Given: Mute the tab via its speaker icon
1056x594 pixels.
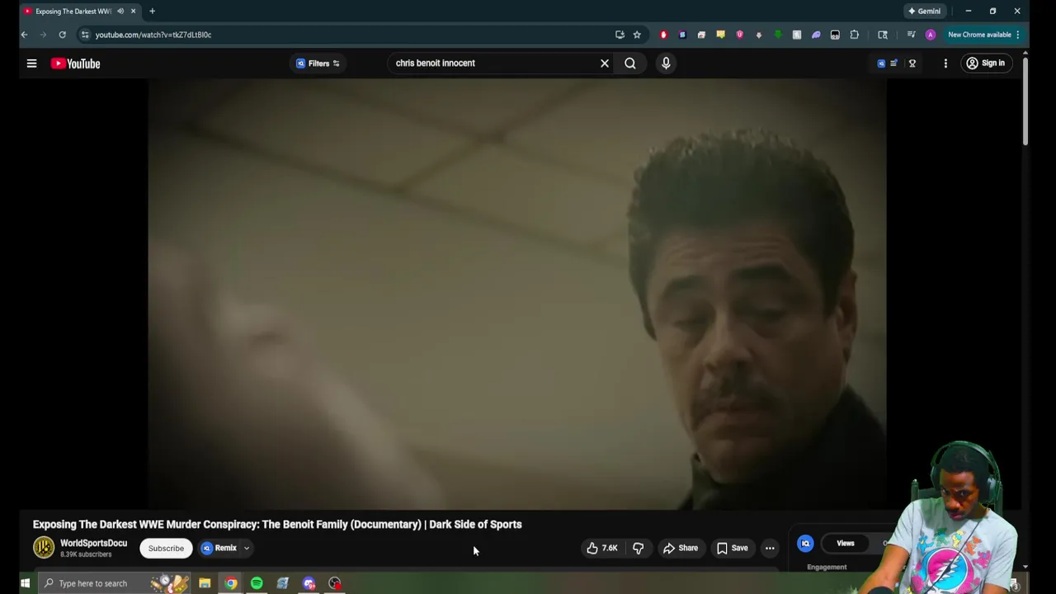Looking at the screenshot, I should pyautogui.click(x=120, y=11).
